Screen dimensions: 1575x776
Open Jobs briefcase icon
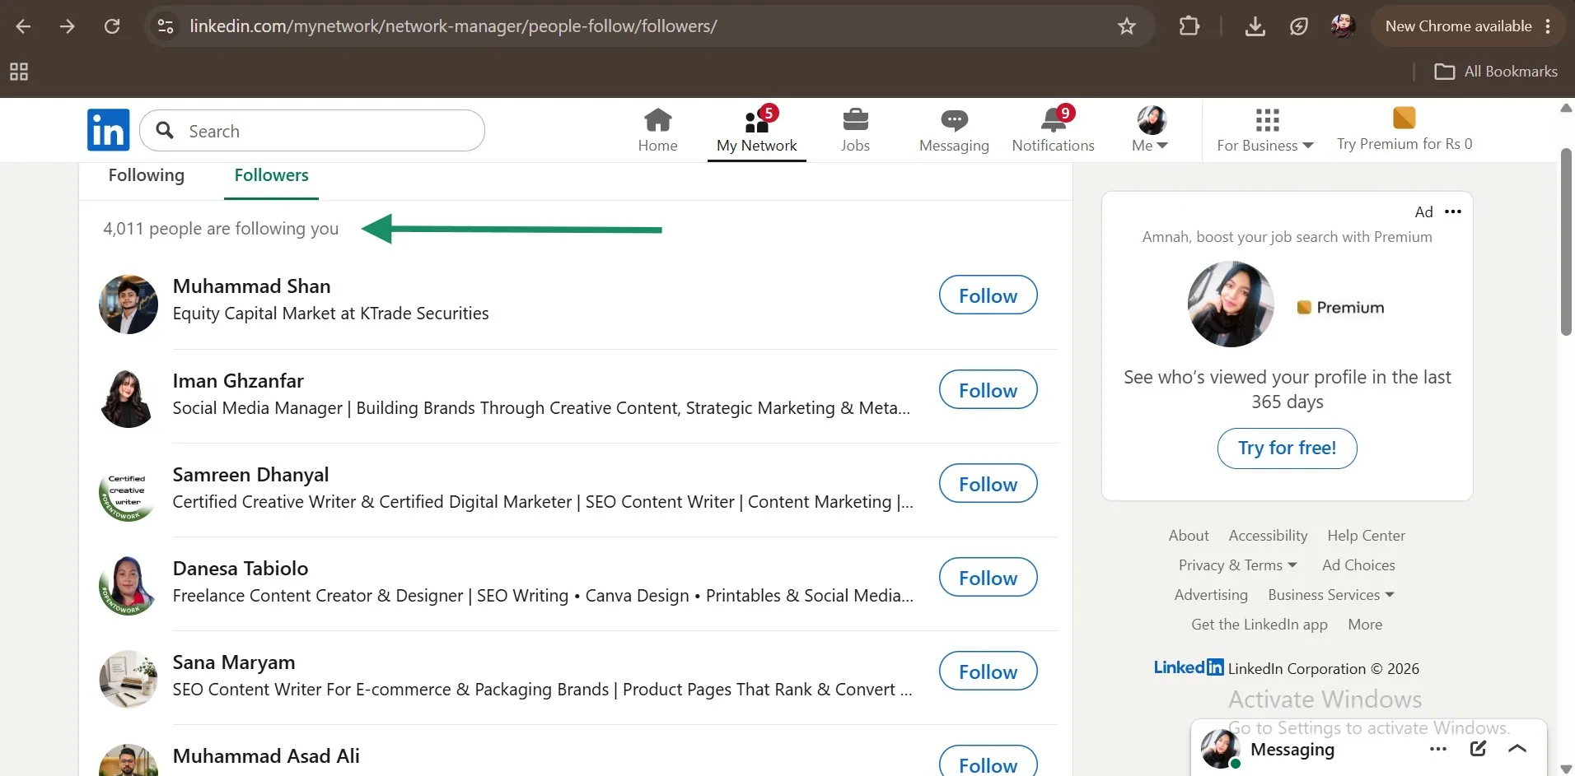855,130
